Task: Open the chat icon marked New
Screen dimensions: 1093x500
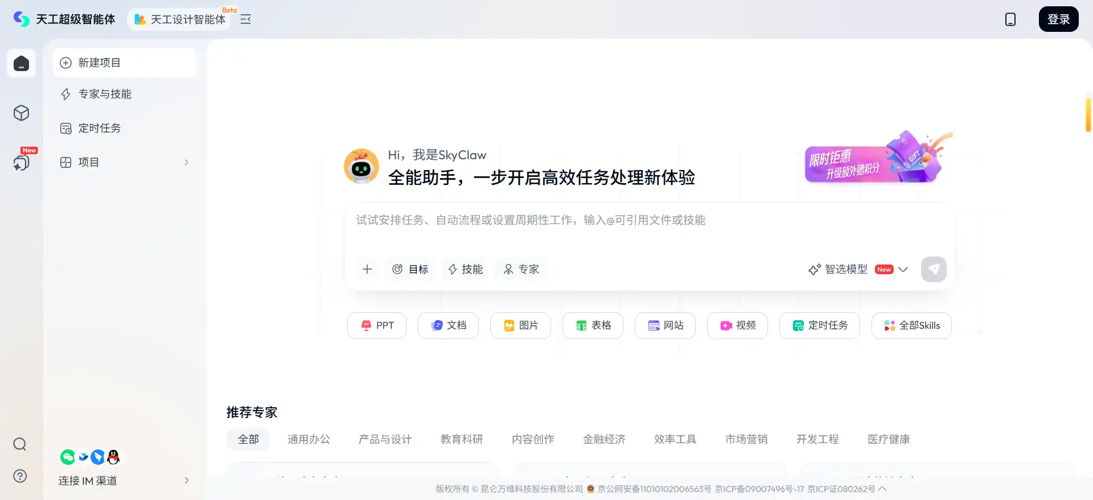Action: pyautogui.click(x=22, y=163)
